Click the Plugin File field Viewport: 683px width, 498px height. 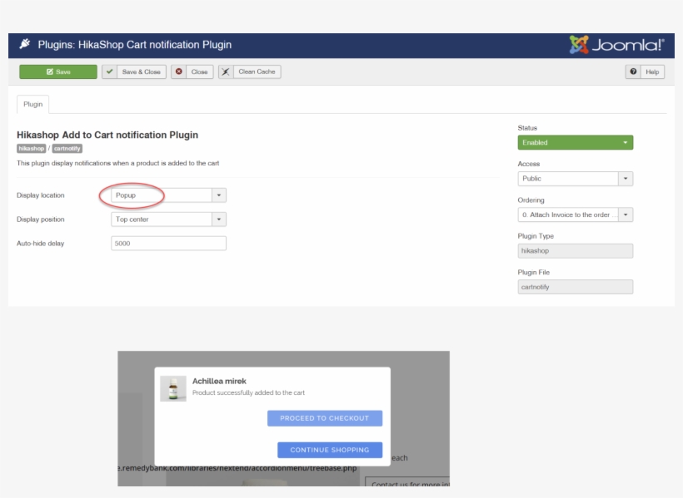575,287
